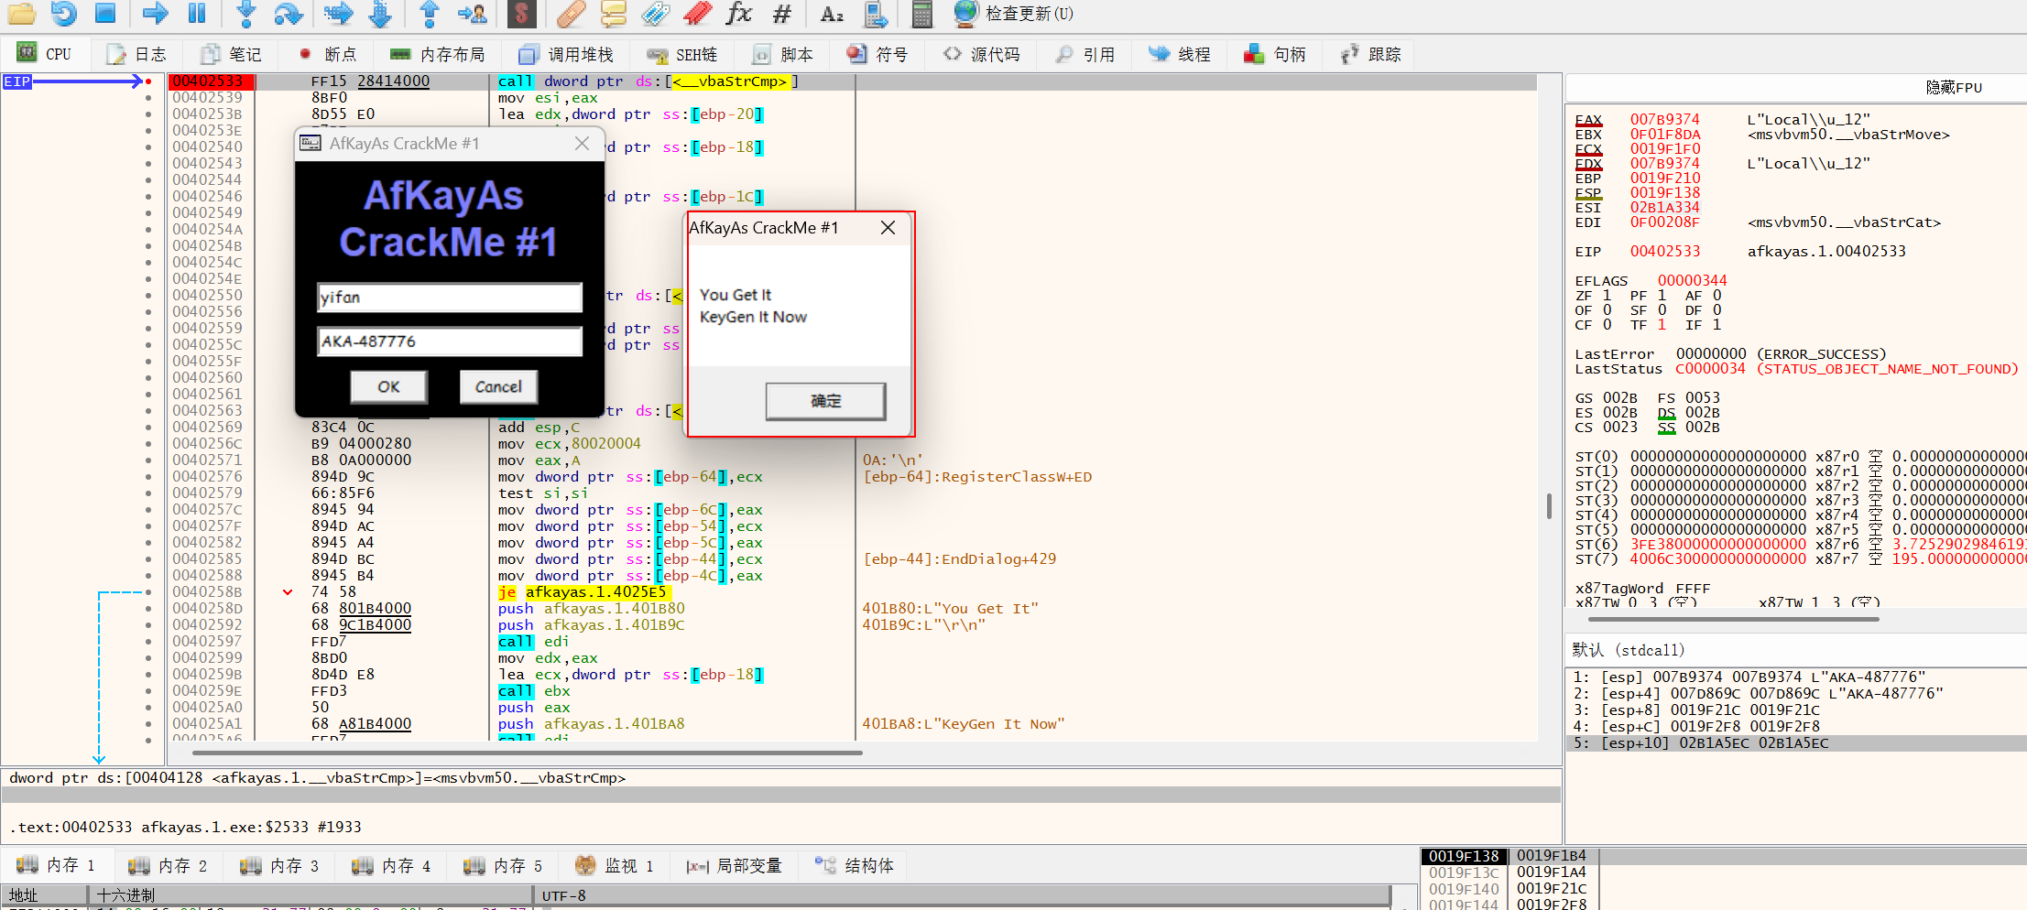Viewport: 2027px width, 910px height.
Task: Open a file with the folder icon
Action: [21, 13]
